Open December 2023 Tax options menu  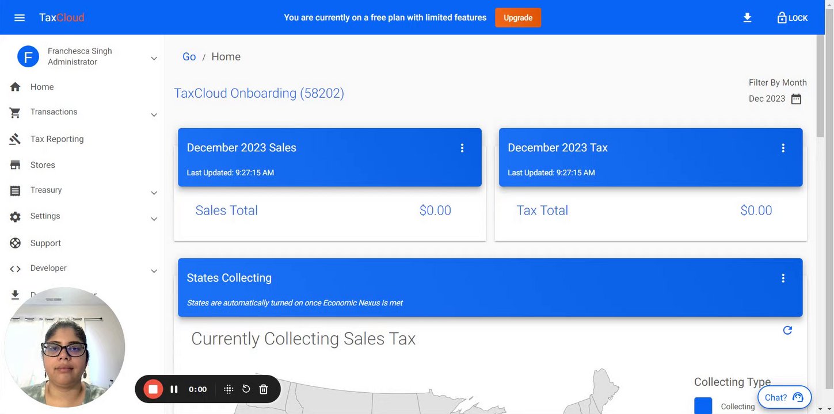point(783,148)
